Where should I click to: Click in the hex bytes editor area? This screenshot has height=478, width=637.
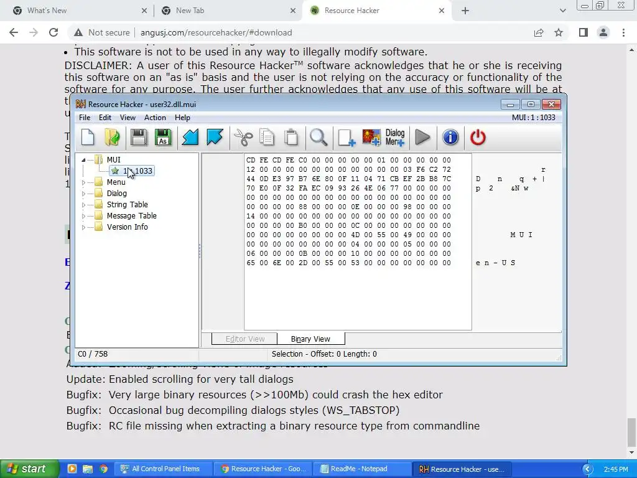pyautogui.click(x=358, y=242)
